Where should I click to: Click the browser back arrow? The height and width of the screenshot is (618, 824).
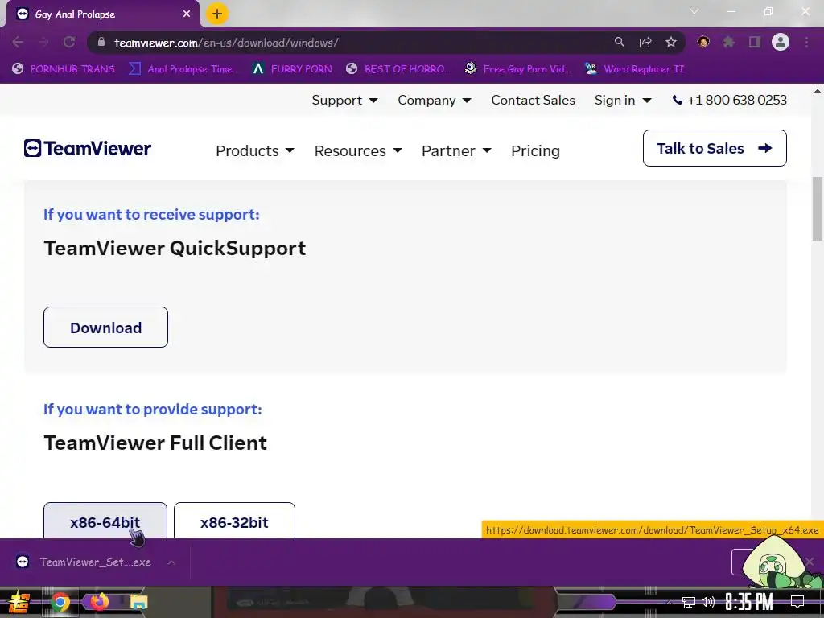coord(18,42)
